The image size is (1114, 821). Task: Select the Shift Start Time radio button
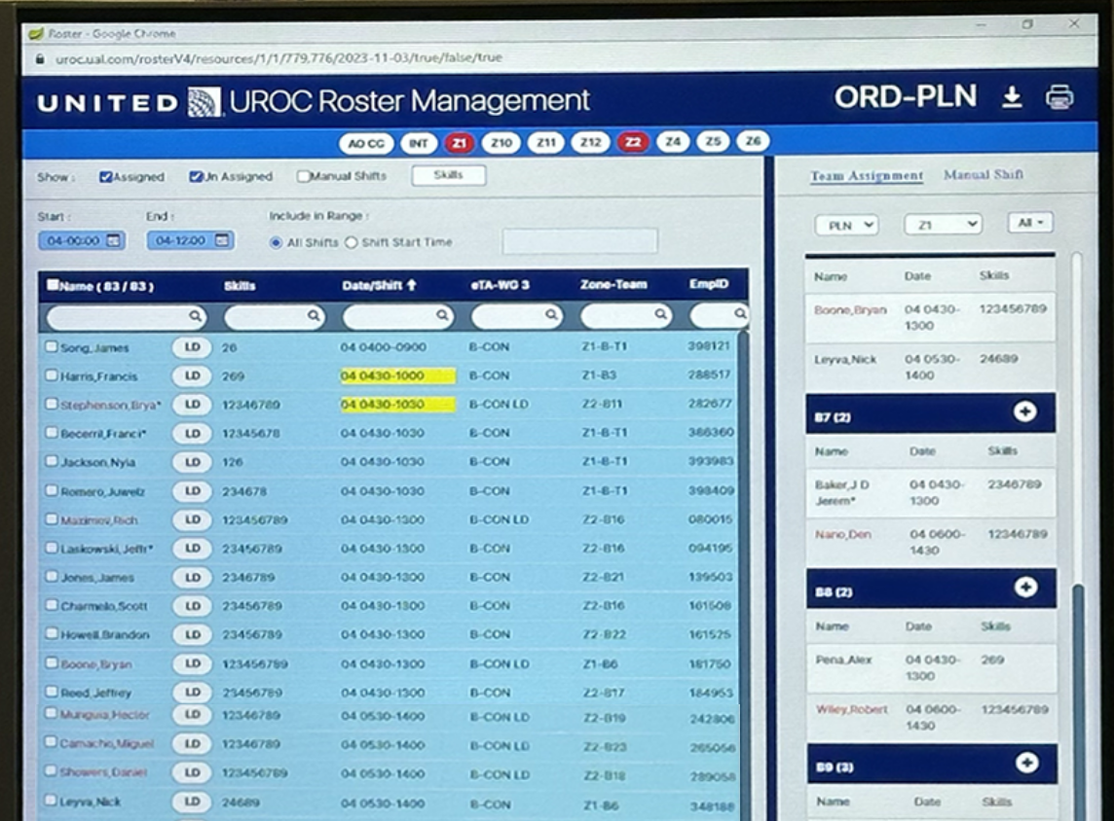pyautogui.click(x=351, y=242)
